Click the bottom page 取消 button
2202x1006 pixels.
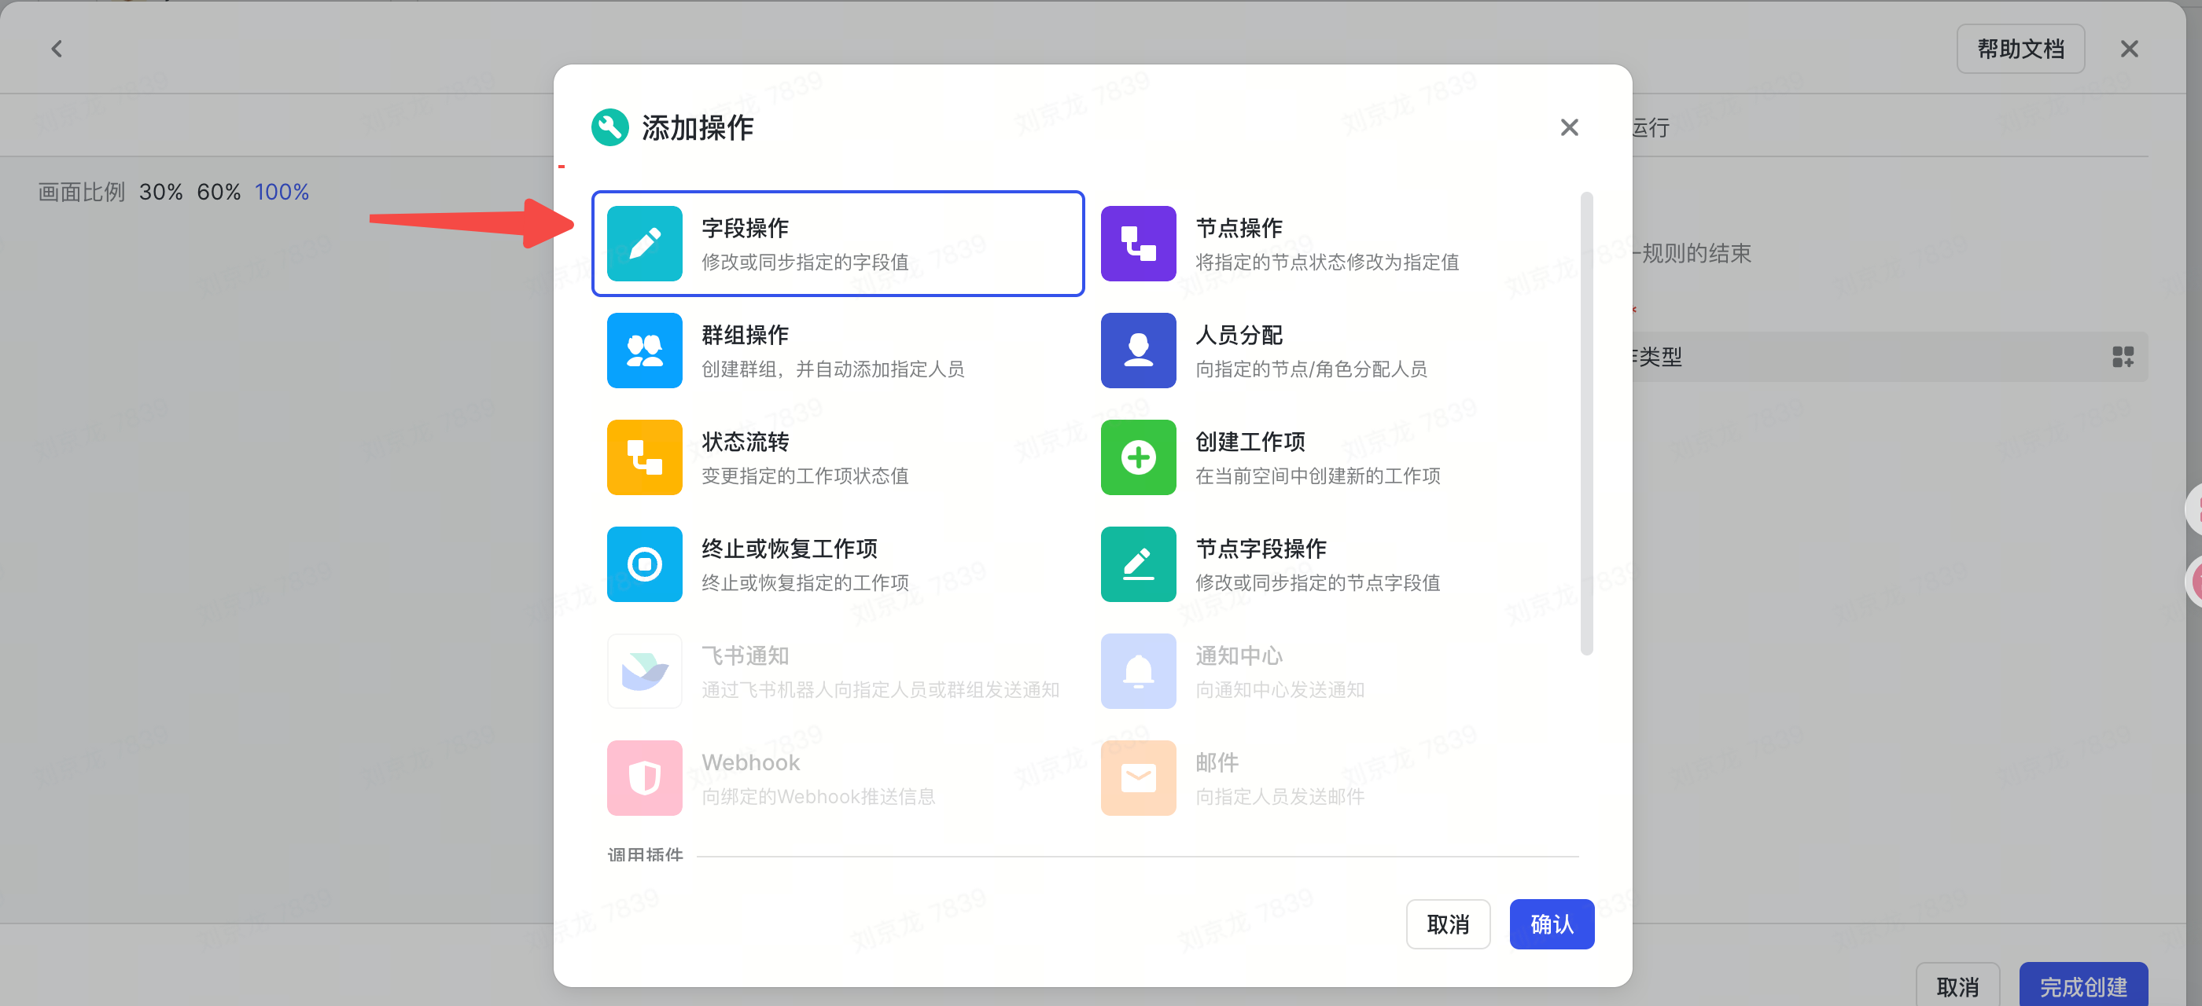click(x=1957, y=986)
